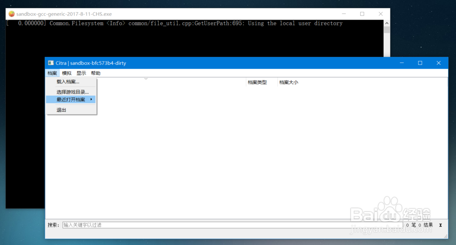
Task: Open the 模拟 menu
Action: [67, 73]
